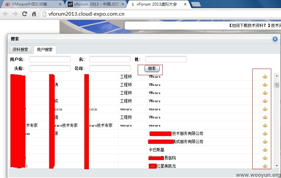Click the 用户名 input field

49,59
